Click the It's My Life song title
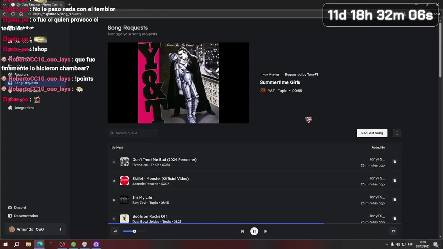This screenshot has height=249, width=443. (x=142, y=197)
